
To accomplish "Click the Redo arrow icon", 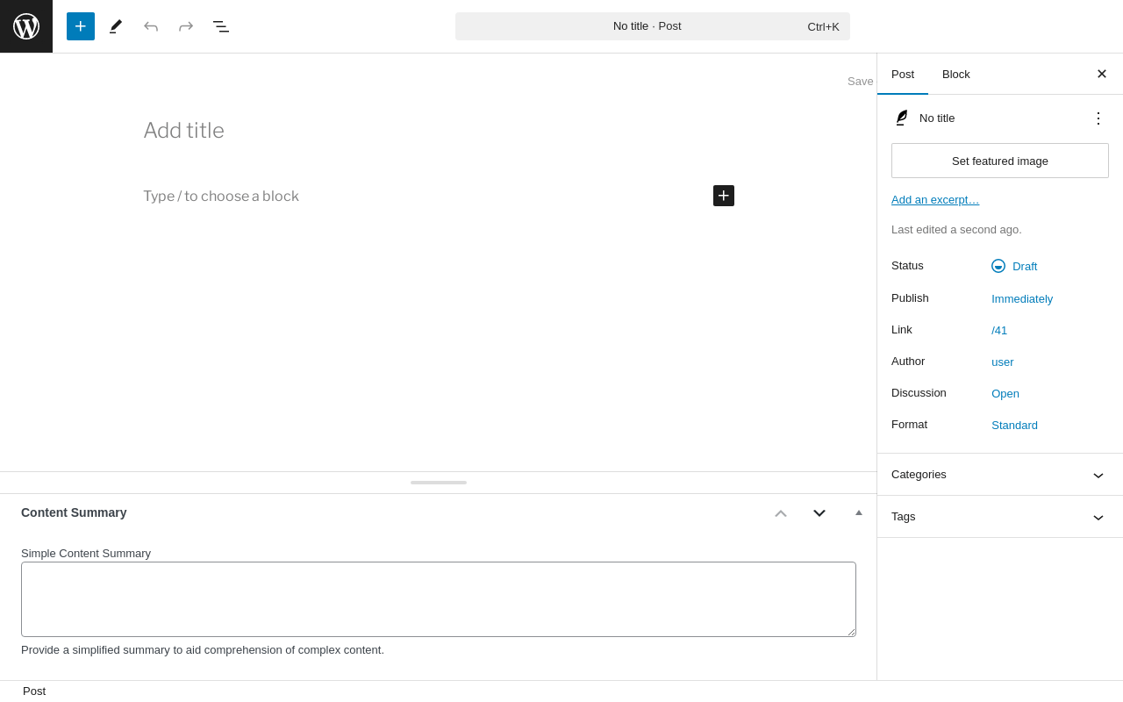I will point(186,26).
